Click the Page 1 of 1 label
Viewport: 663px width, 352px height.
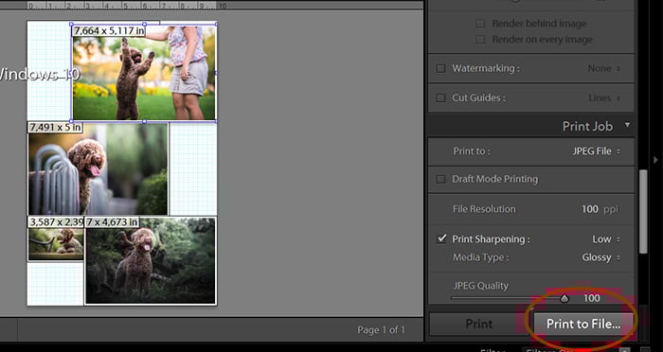point(381,329)
